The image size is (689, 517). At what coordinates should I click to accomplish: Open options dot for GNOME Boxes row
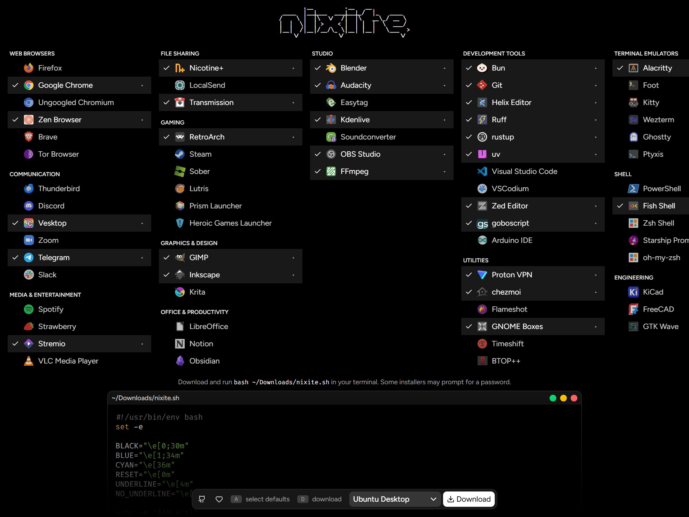point(596,326)
